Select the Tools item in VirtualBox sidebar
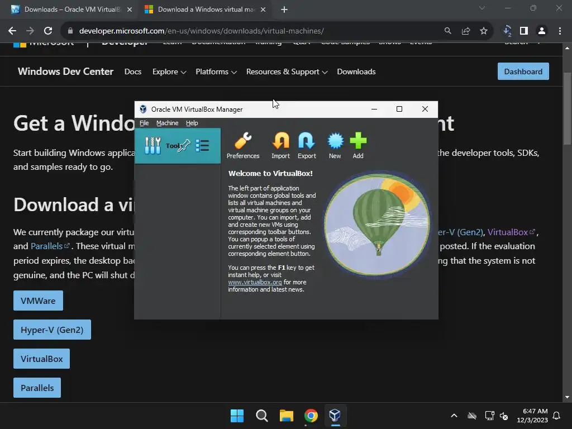The height and width of the screenshot is (429, 572). coord(177,146)
